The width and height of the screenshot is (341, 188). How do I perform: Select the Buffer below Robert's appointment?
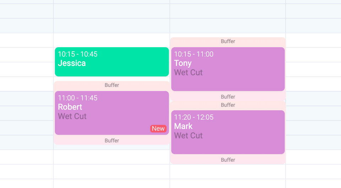click(x=112, y=140)
